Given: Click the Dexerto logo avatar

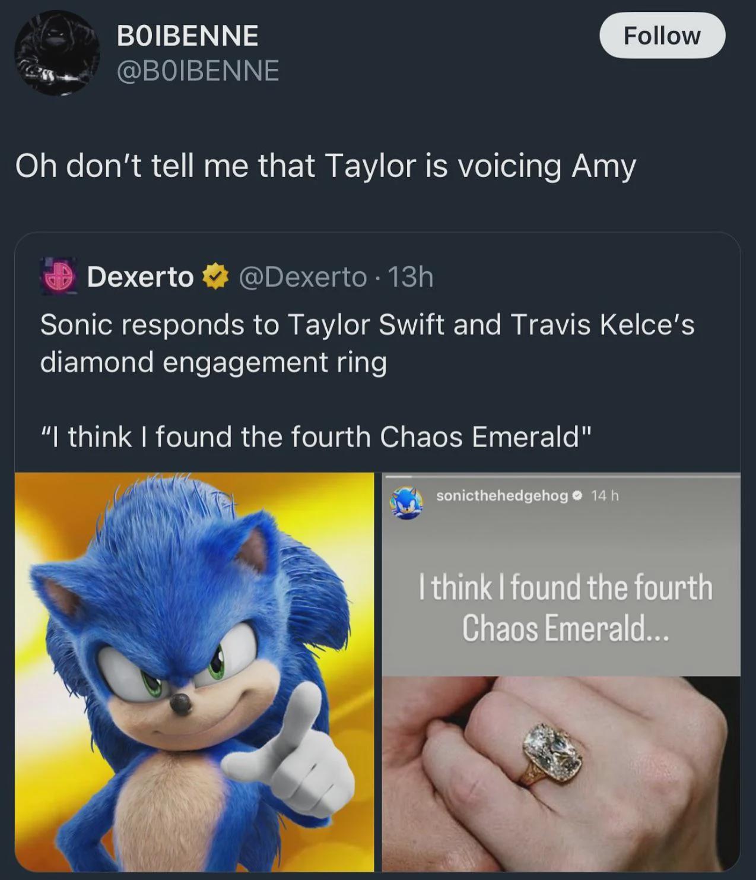Looking at the screenshot, I should coord(58,276).
